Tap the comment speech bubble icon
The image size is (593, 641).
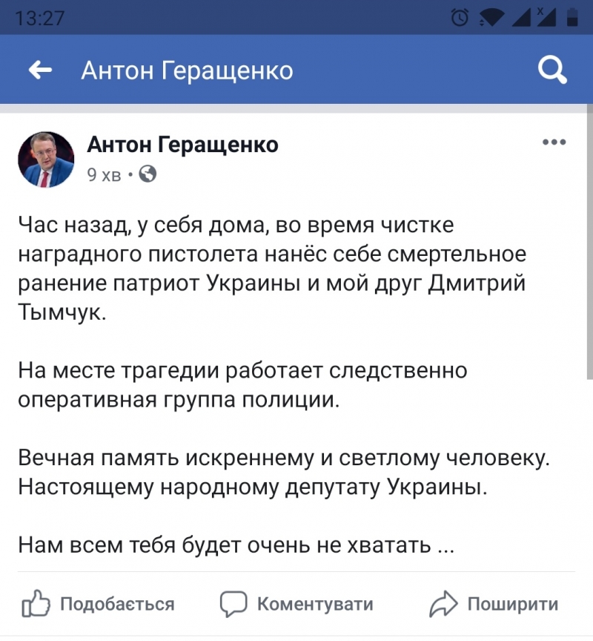click(233, 603)
